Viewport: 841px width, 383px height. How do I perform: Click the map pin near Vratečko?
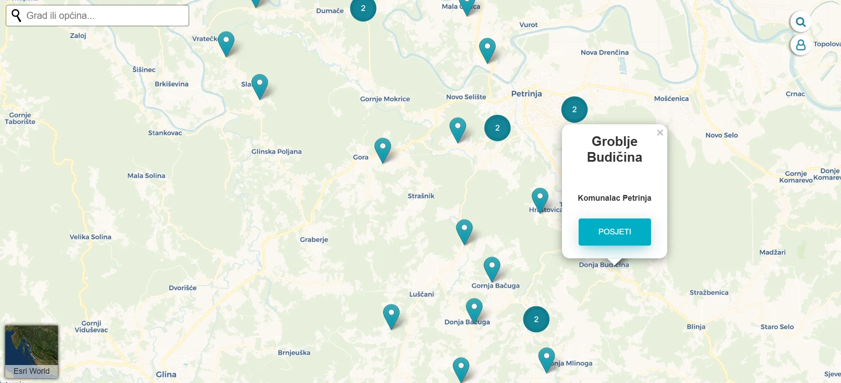tap(226, 43)
